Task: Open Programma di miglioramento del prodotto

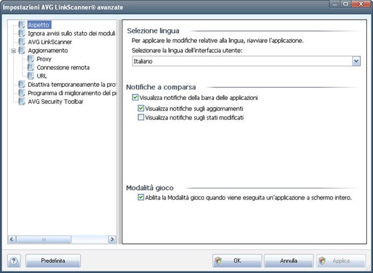Action: [x=72, y=93]
